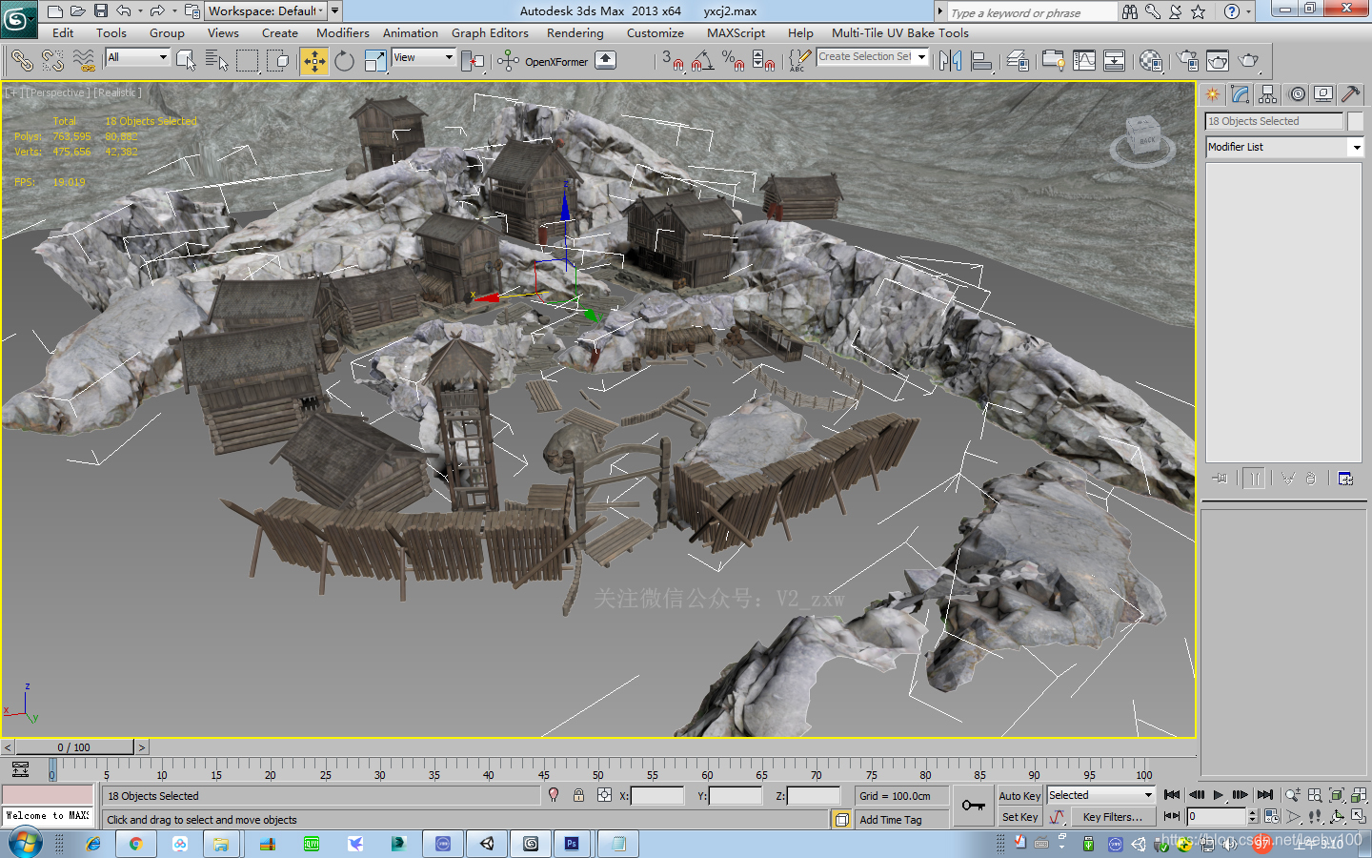Viewport: 1372px width, 858px height.
Task: Toggle the Selection Lock padlock
Action: 578,795
